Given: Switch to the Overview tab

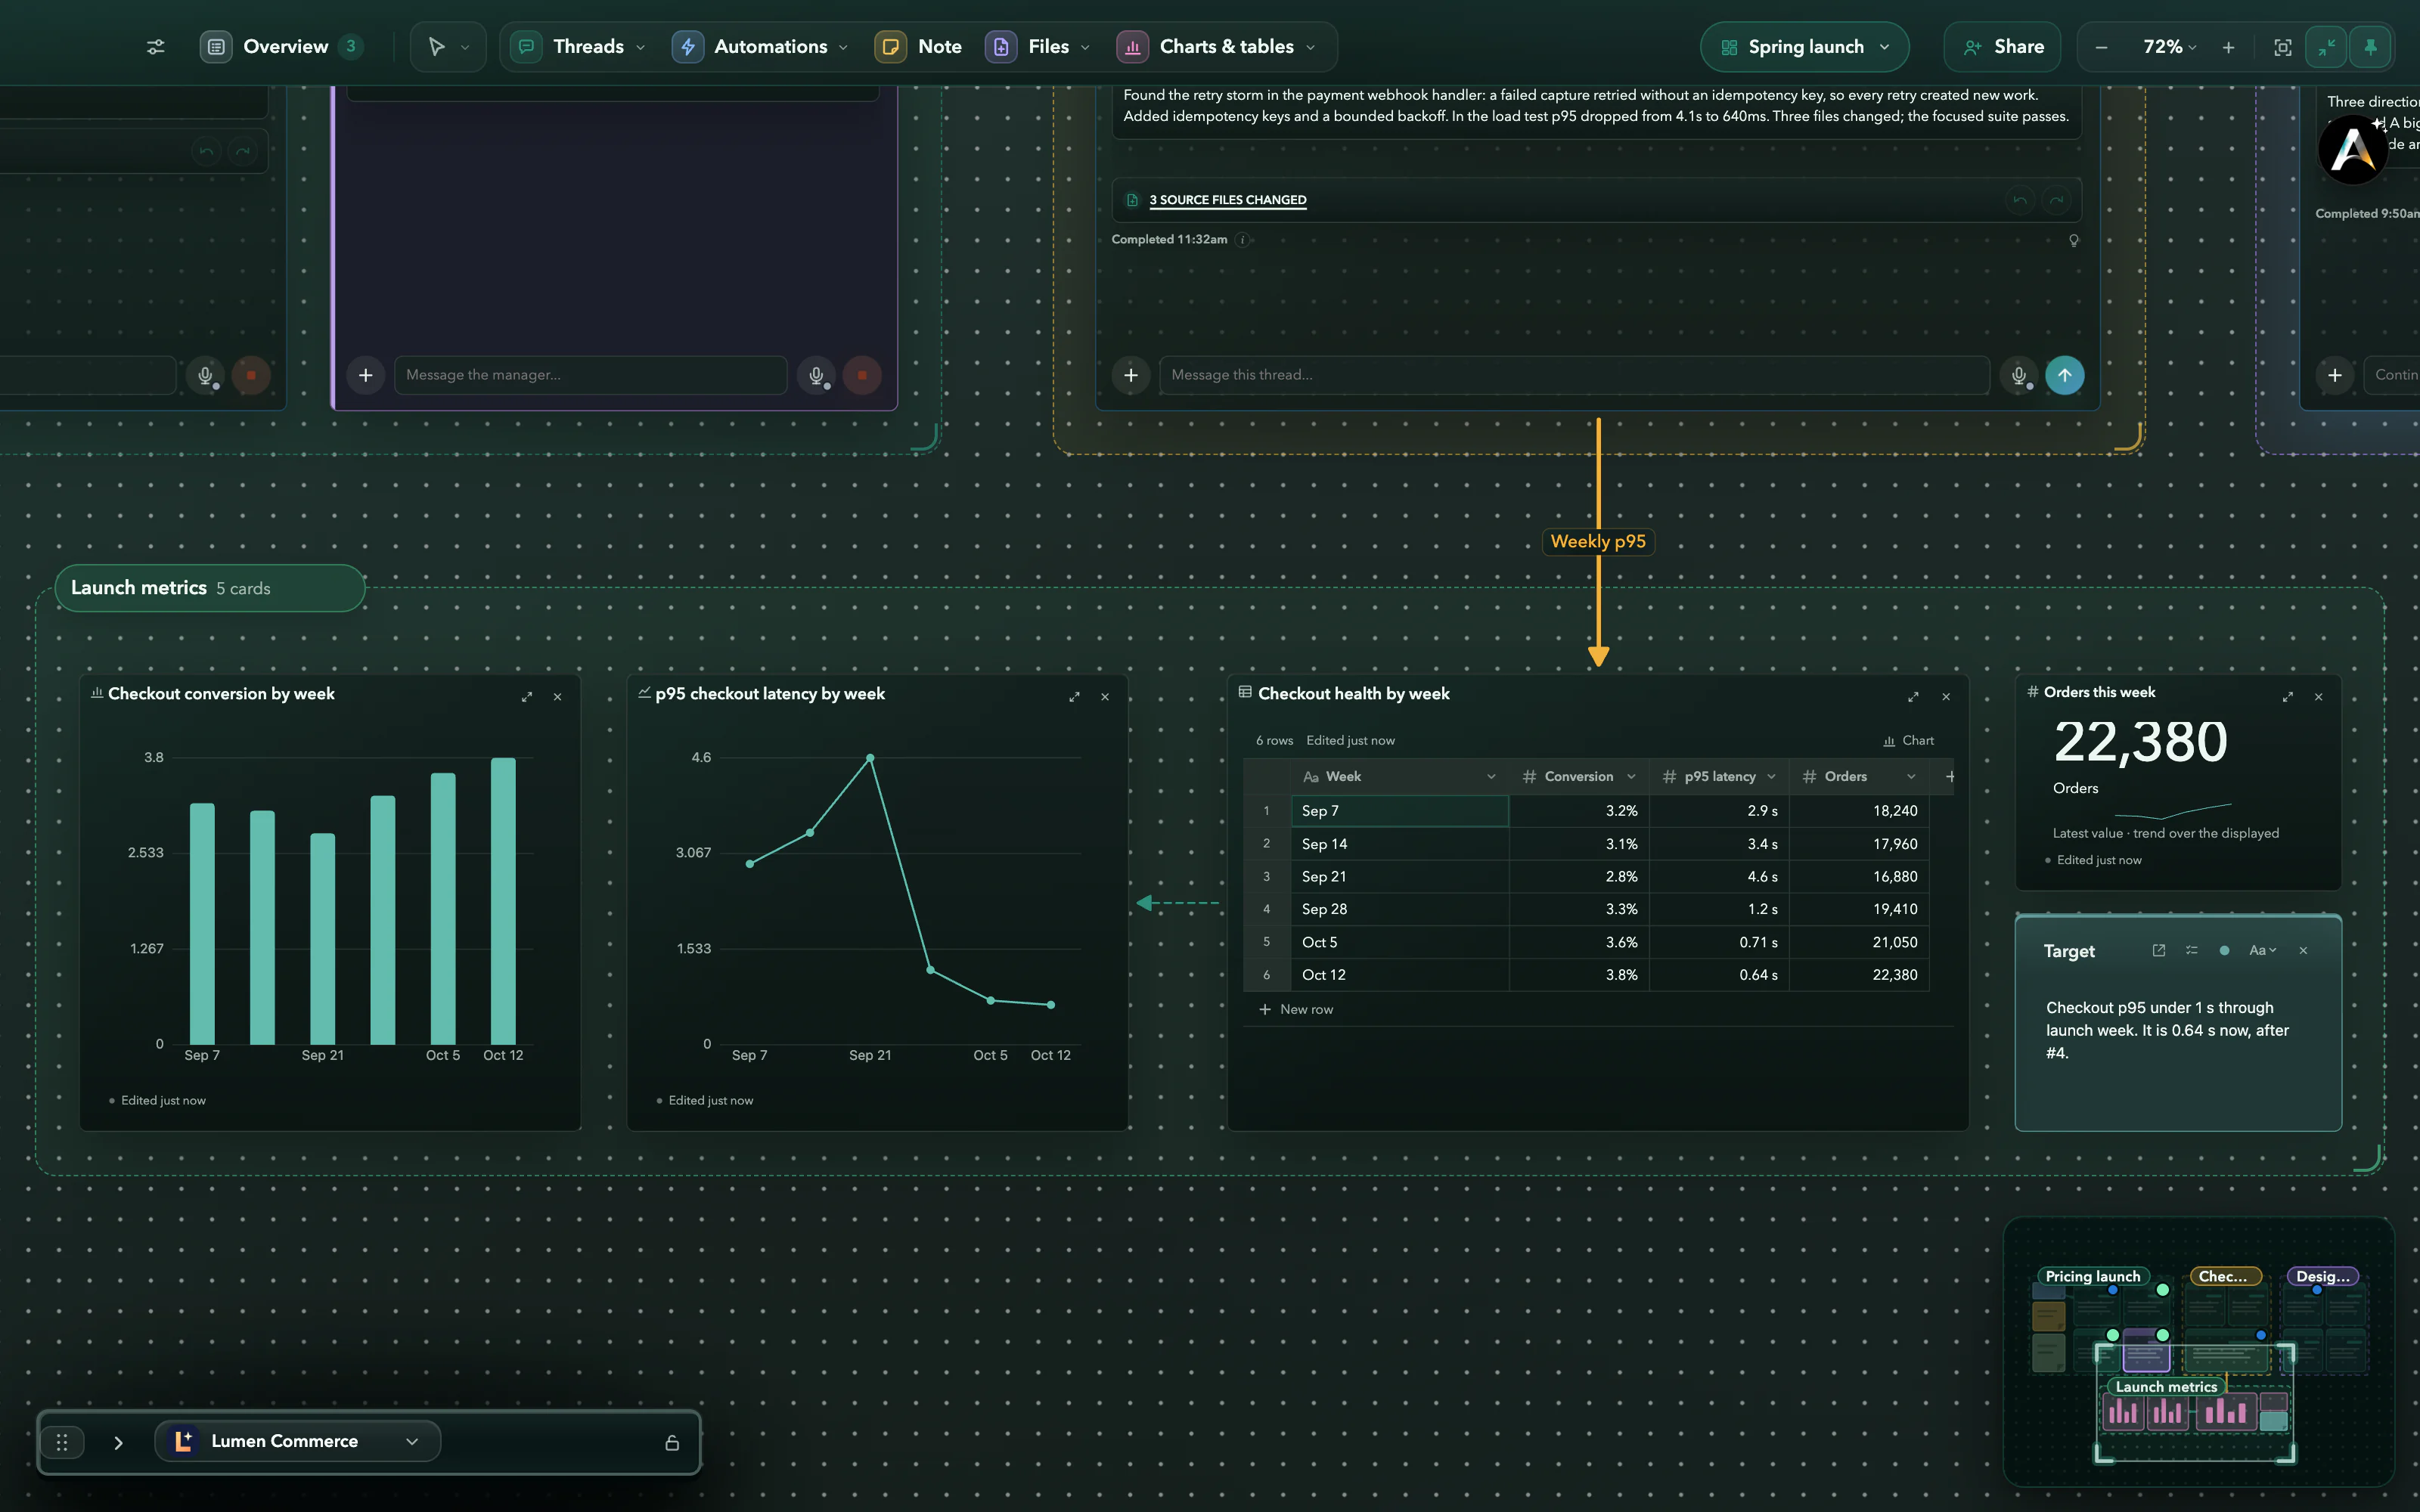Looking at the screenshot, I should click(281, 47).
